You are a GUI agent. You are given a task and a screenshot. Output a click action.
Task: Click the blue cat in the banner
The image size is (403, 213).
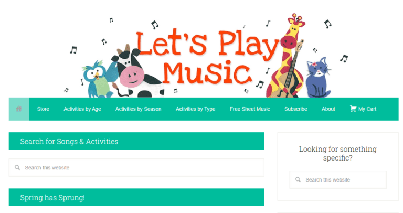318,78
